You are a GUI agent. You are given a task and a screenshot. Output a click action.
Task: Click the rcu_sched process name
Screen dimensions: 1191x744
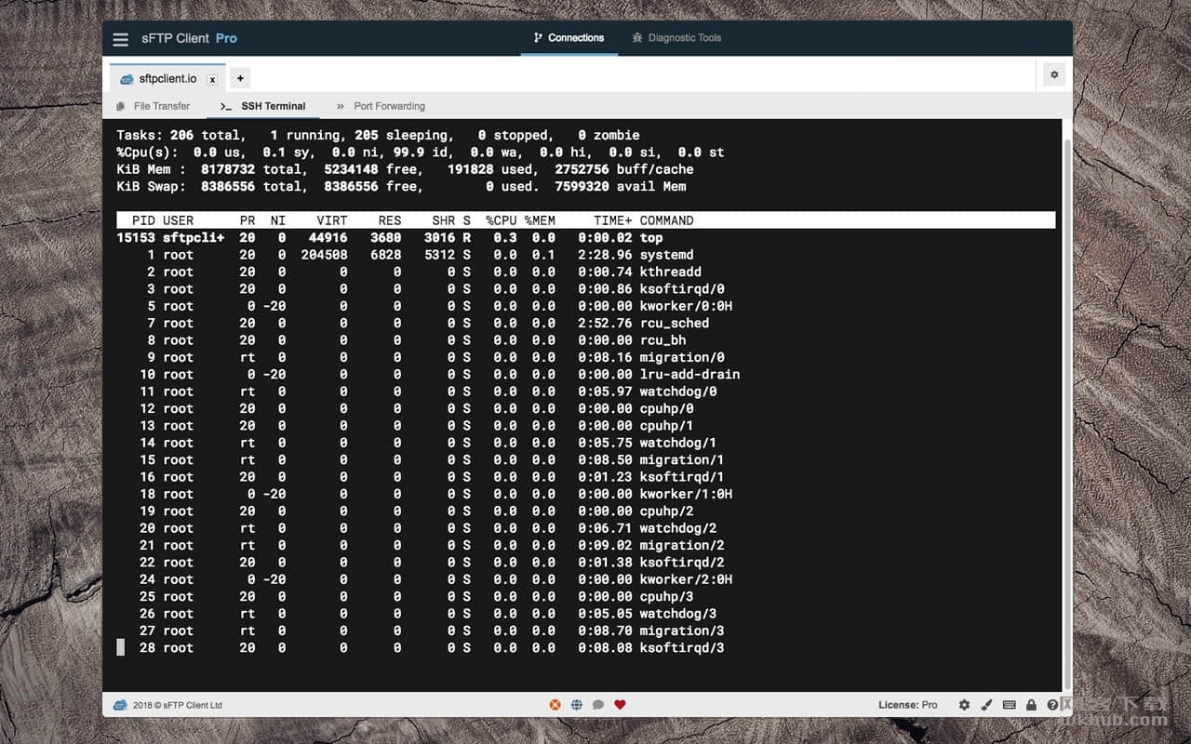(x=675, y=323)
